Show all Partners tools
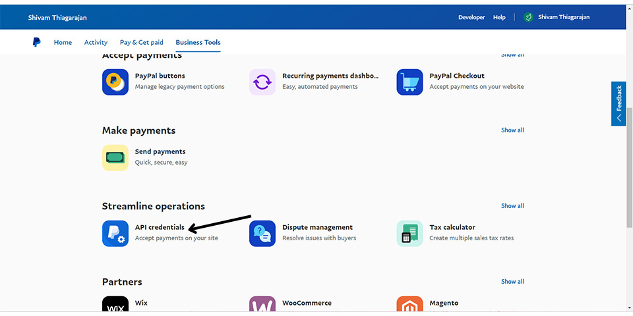The image size is (633, 316). (512, 282)
